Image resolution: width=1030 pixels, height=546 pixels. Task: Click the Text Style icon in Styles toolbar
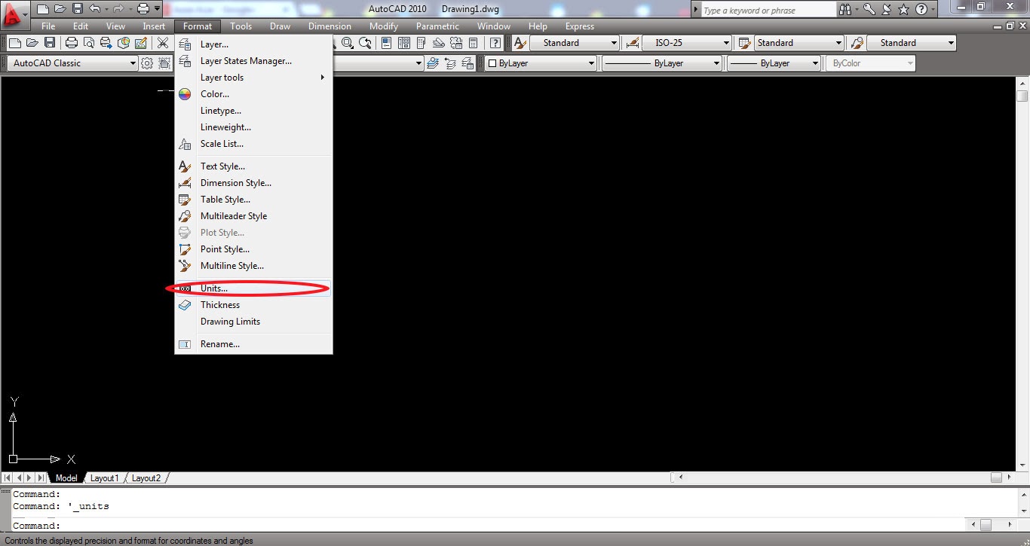520,43
